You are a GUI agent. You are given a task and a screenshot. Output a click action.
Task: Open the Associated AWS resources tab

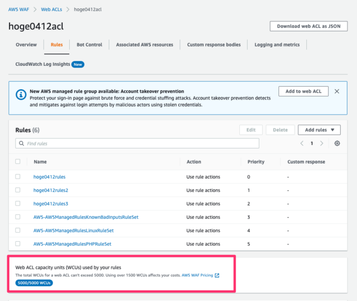144,45
